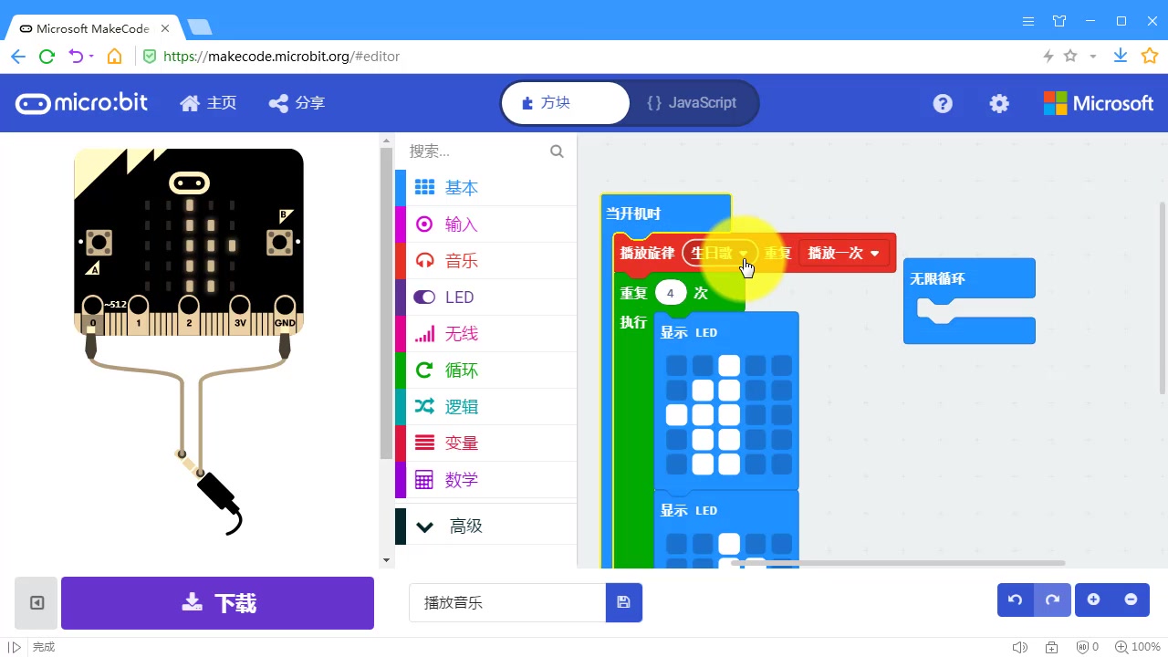Viewport: 1168px width, 657px height.
Task: Select the 方块 tab
Action: pyautogui.click(x=564, y=103)
